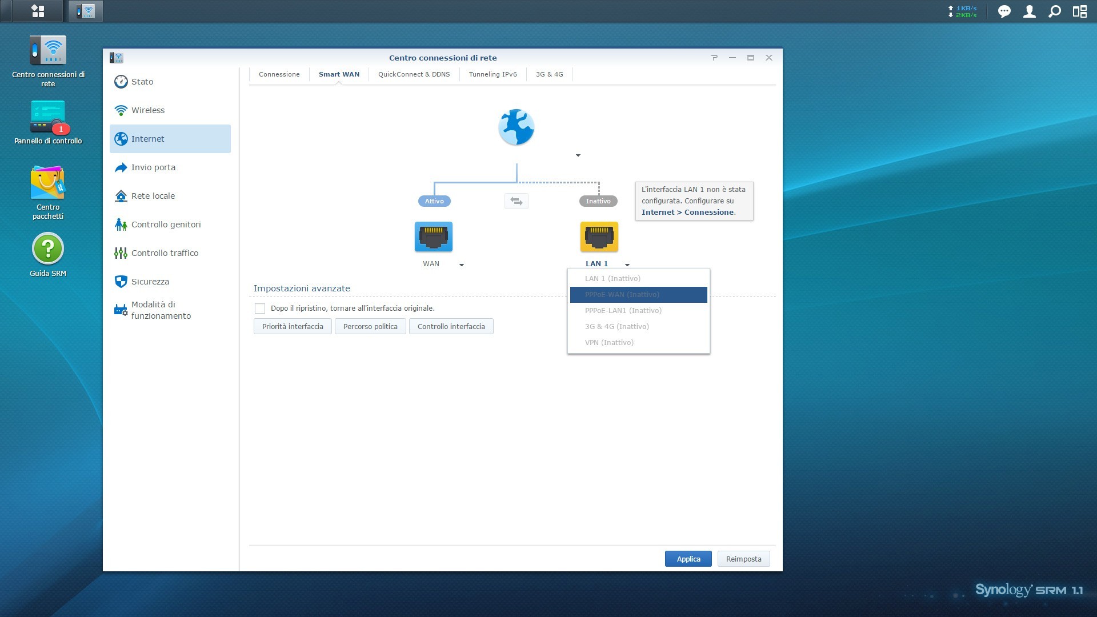The width and height of the screenshot is (1097, 617).
Task: Choose 3G & 4G (Inattivo) option
Action: [616, 327]
